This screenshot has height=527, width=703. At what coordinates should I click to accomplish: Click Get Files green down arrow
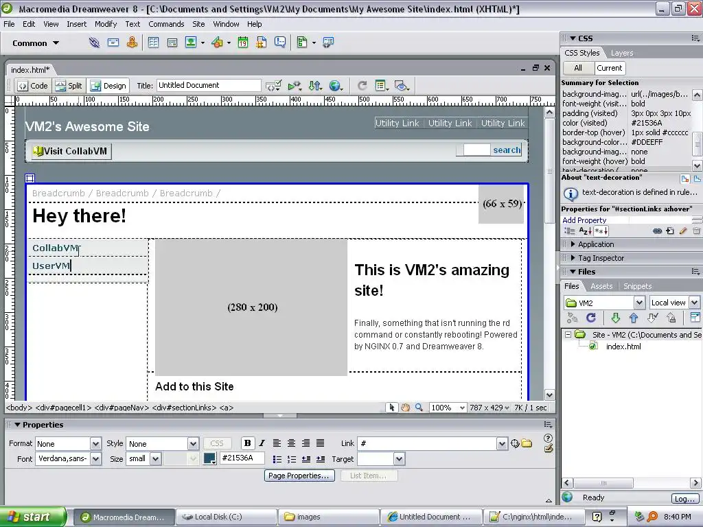coord(616,318)
